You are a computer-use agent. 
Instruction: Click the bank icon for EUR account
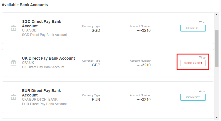point(13,97)
